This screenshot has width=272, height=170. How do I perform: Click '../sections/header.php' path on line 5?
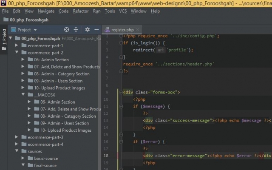tap(185, 64)
